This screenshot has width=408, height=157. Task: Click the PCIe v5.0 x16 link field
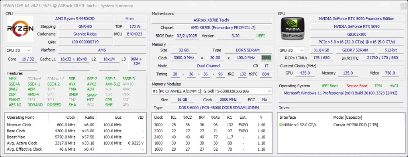point(356,42)
